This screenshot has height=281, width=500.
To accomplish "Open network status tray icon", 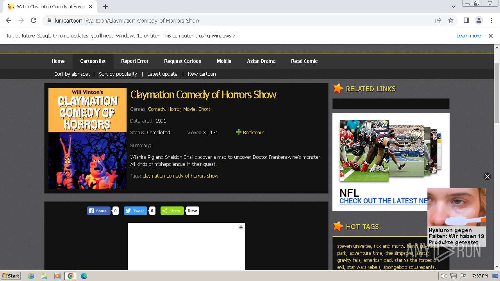I will 454,276.
